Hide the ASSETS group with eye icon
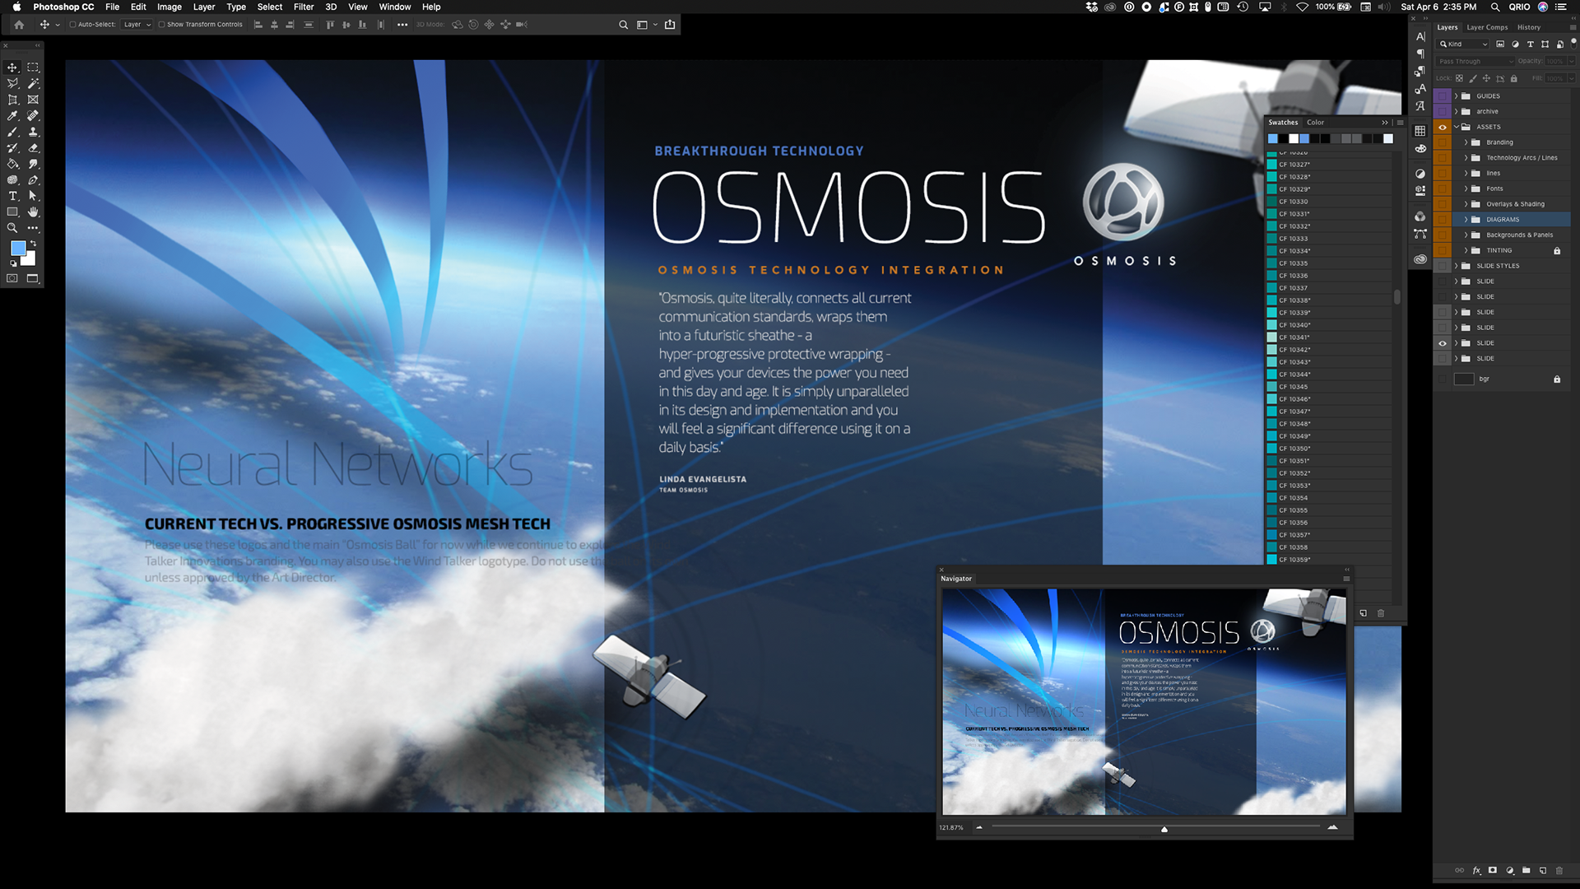Screen dimensions: 1580x889 coord(1443,127)
